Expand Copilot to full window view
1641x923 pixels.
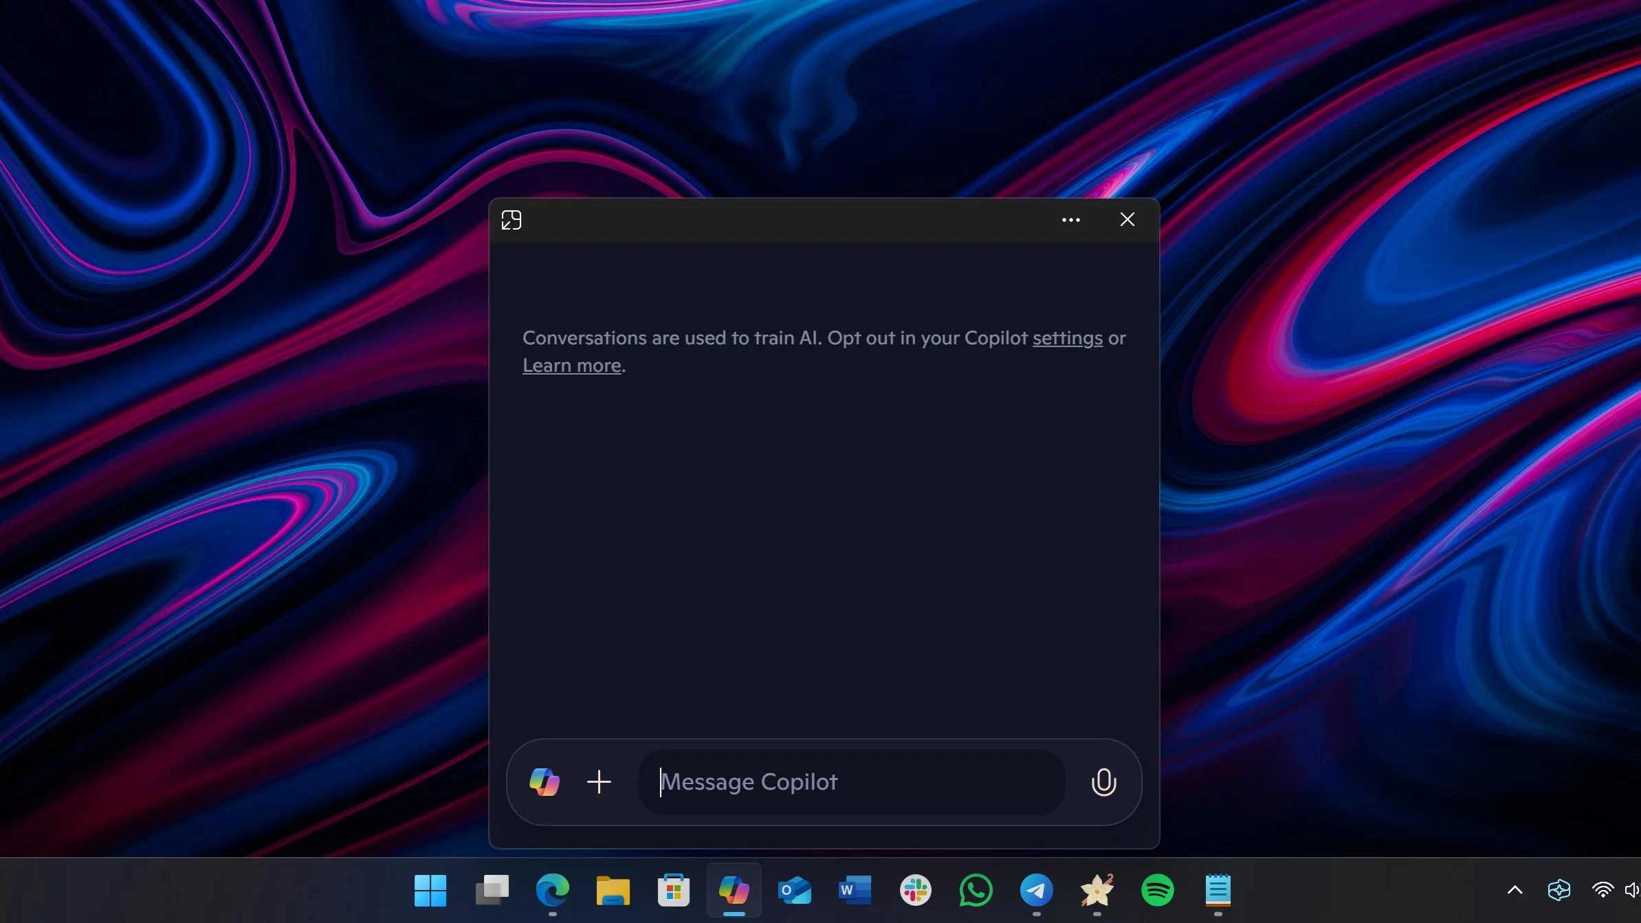click(x=511, y=220)
